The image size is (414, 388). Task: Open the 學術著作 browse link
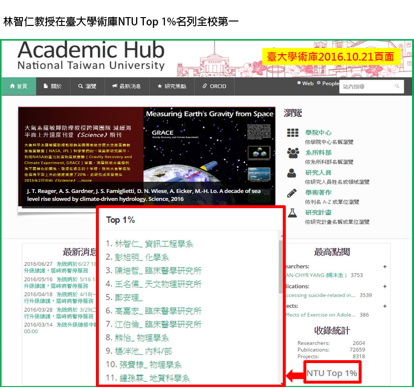318,193
